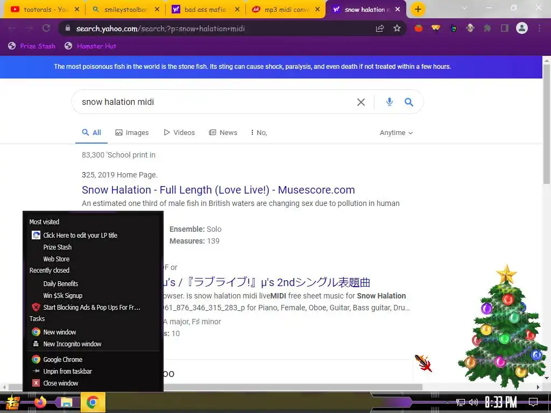Toggle the browser side panel icon

[505, 29]
